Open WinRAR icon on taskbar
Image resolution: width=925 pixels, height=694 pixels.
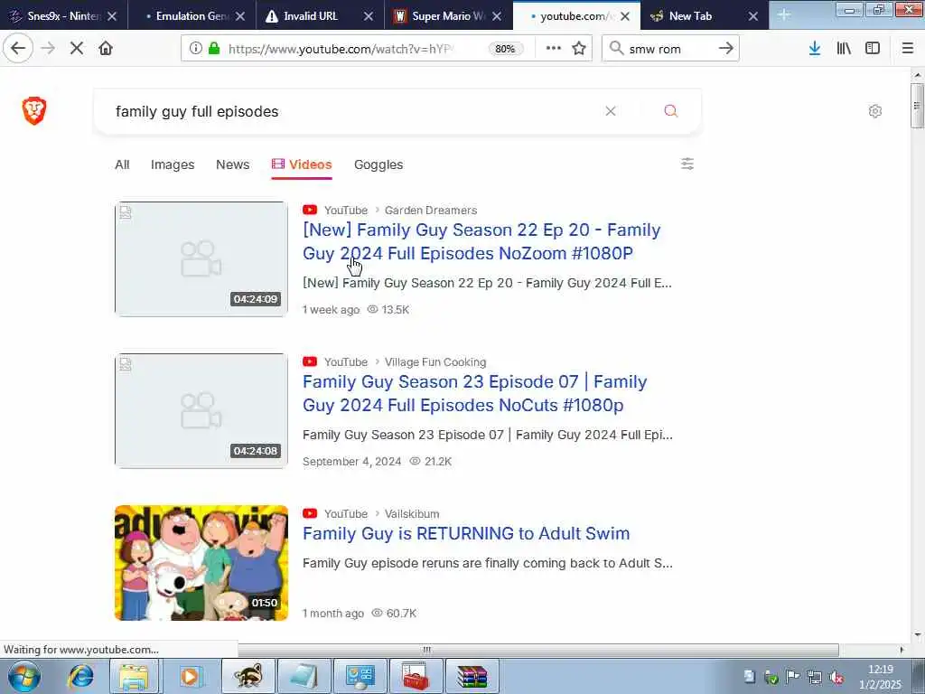click(x=472, y=676)
